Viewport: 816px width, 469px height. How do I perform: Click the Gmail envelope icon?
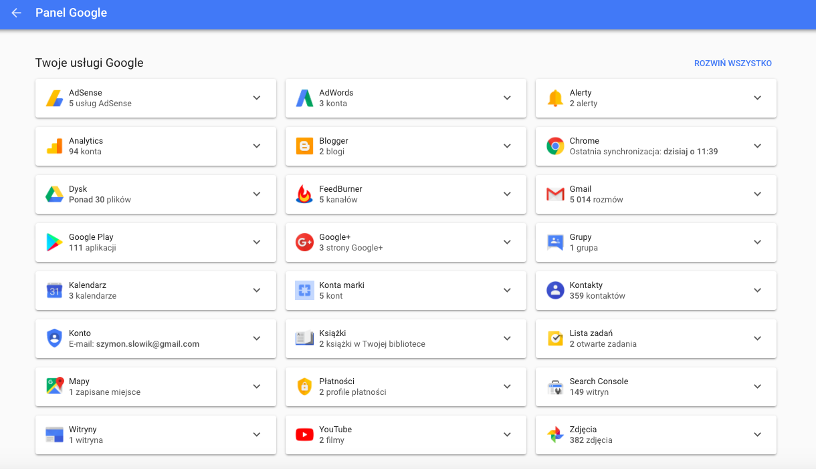pyautogui.click(x=555, y=194)
